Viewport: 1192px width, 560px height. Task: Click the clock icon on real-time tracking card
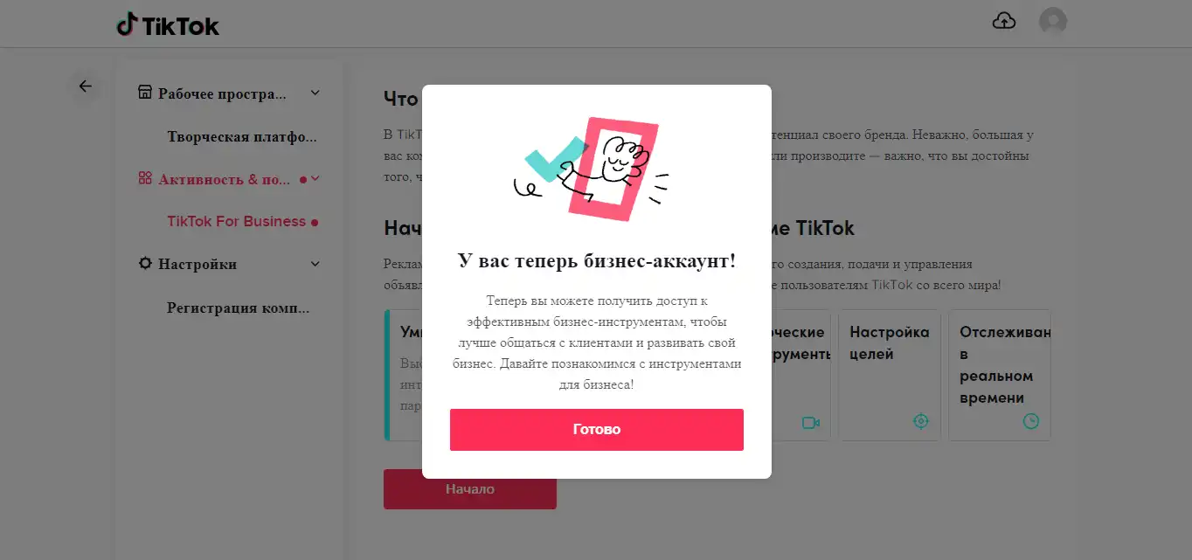pyautogui.click(x=1031, y=421)
